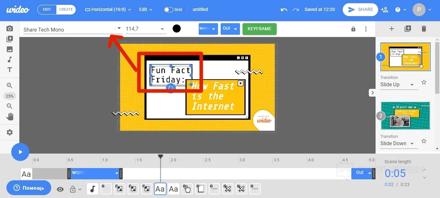Select the first X shape layer in timeline

[228, 189]
